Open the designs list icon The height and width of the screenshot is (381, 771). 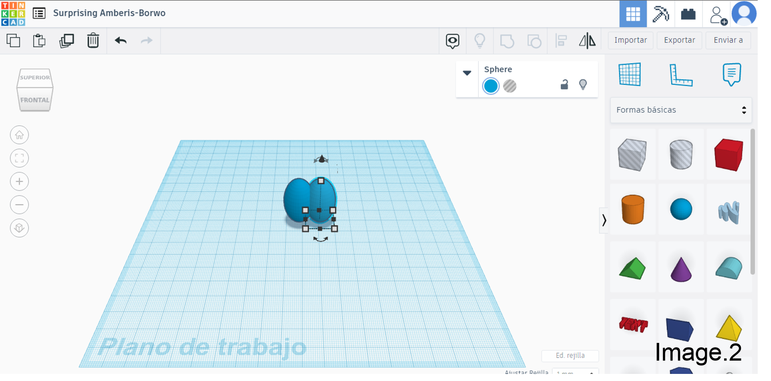(x=39, y=13)
